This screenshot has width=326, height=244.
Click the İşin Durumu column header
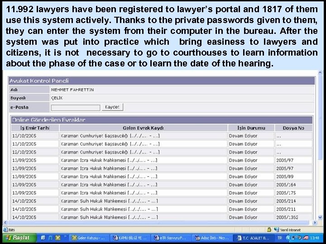[251, 128]
